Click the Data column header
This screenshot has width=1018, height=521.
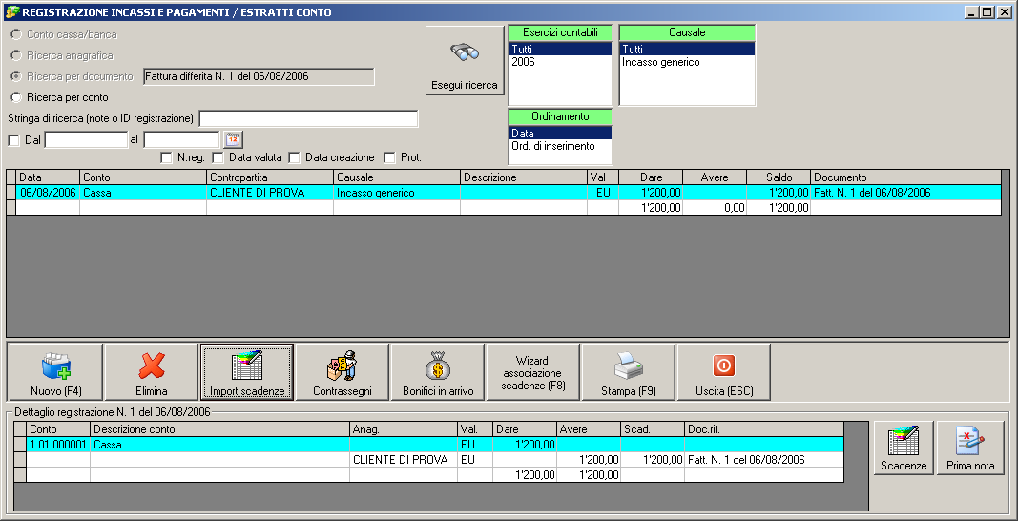48,177
